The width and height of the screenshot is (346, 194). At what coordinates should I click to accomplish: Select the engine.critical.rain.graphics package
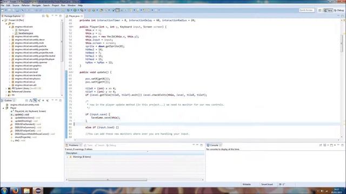(28, 66)
